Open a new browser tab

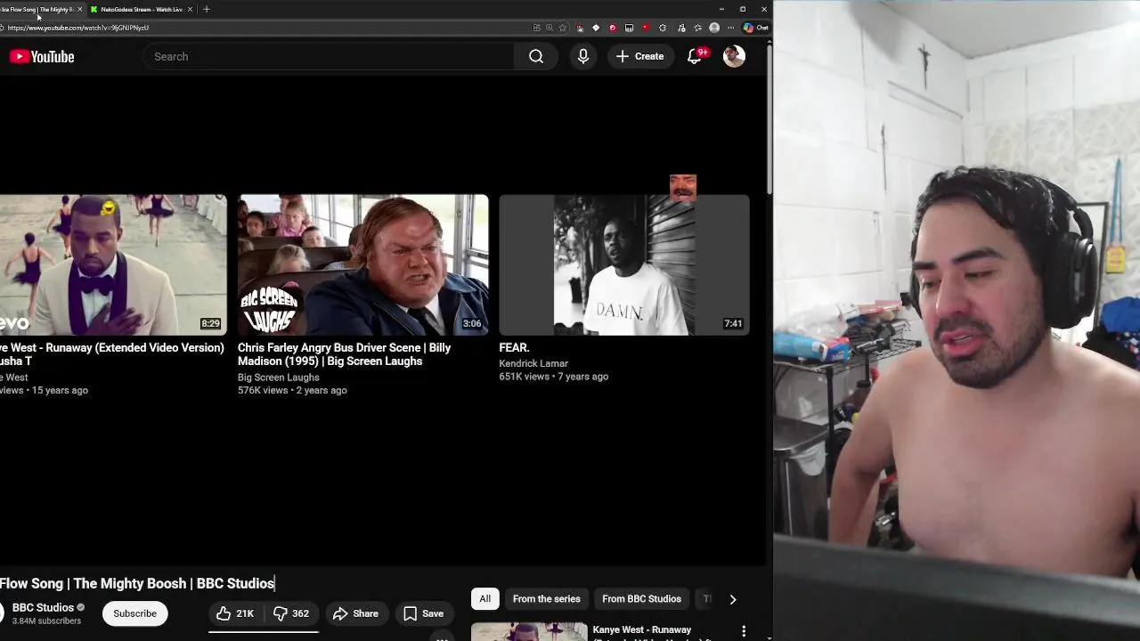[207, 9]
